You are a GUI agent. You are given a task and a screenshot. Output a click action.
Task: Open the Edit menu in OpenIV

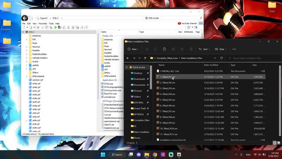point(29,23)
